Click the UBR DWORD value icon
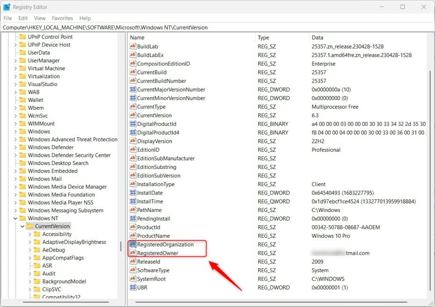 click(133, 287)
